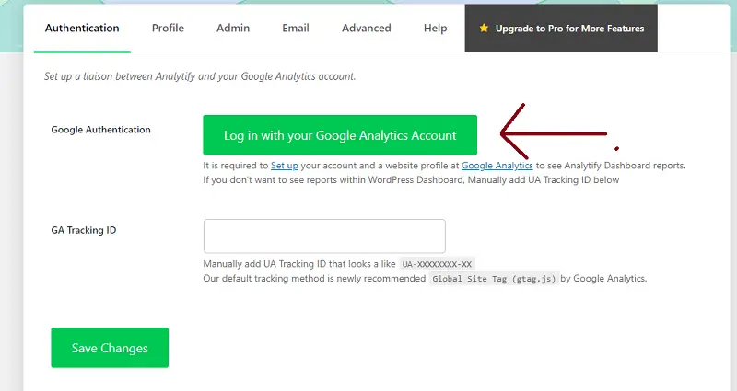Open the Authentication tab
This screenshot has width=737, height=391.
[82, 28]
